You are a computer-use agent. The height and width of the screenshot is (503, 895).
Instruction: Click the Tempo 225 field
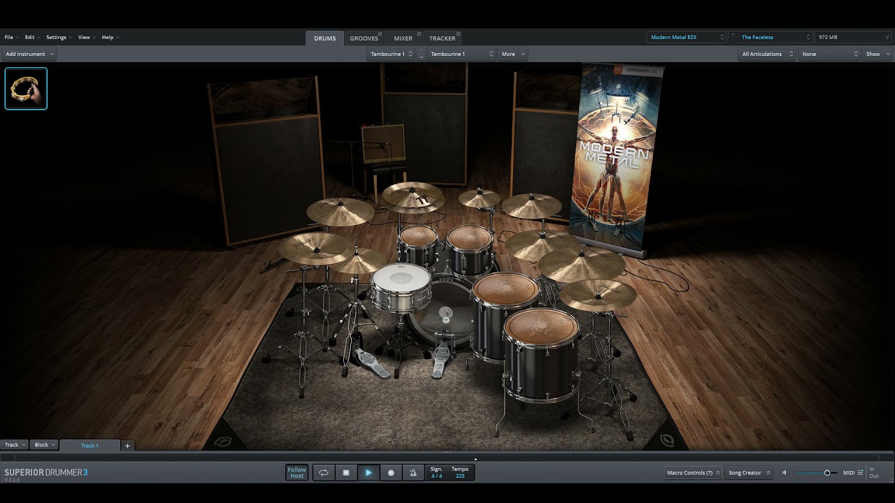[x=460, y=473]
